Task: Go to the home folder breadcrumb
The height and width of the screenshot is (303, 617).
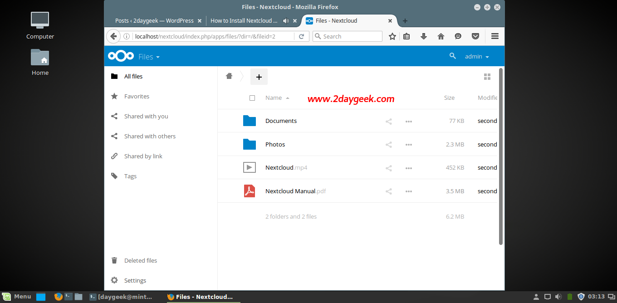Action: pos(229,76)
